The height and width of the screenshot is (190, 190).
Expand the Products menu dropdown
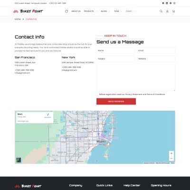pyautogui.click(x=90, y=11)
